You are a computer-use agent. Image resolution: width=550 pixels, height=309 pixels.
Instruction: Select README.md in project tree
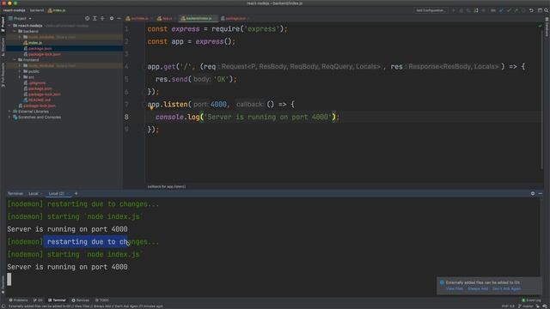point(40,100)
